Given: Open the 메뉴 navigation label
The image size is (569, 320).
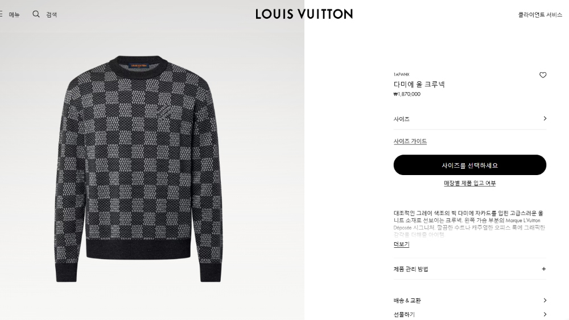Looking at the screenshot, I should [x=14, y=15].
